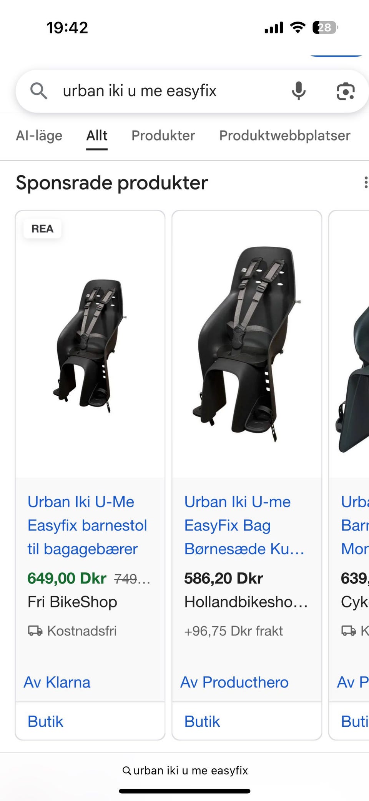Open Urban Iki U-Me Easyfix barnestol link

(87, 525)
